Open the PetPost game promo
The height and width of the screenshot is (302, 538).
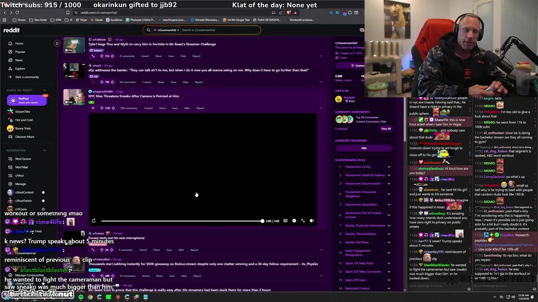click(26, 100)
